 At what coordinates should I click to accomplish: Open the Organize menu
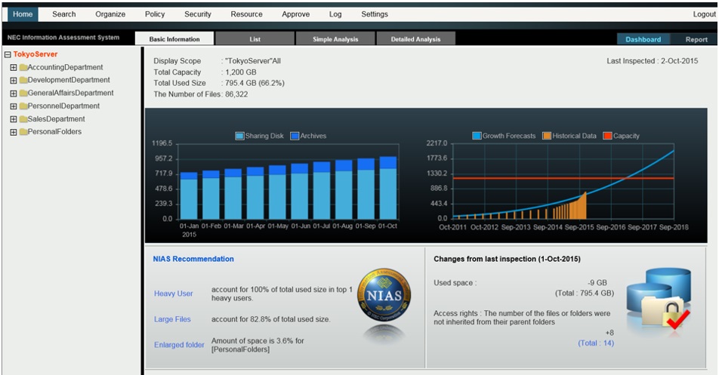pyautogui.click(x=110, y=14)
